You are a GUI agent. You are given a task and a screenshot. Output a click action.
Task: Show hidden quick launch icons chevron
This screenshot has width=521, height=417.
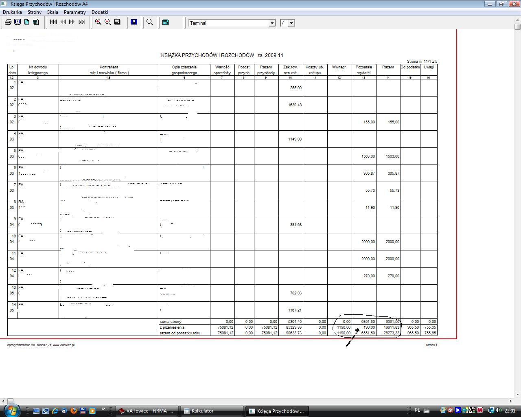(x=103, y=409)
